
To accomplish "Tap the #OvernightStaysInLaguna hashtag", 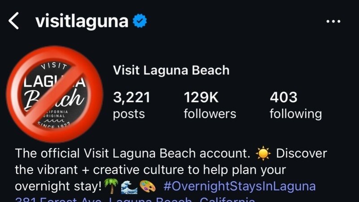I will click(240, 186).
